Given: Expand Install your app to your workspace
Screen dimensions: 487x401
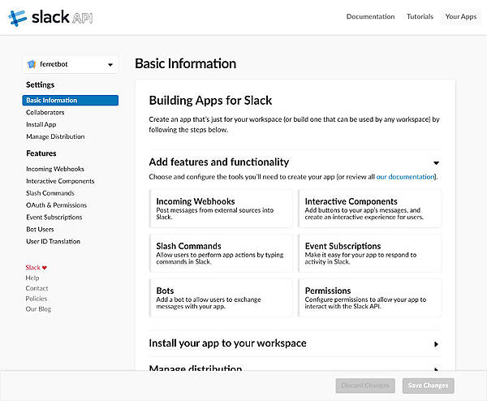Looking at the screenshot, I should pyautogui.click(x=436, y=343).
